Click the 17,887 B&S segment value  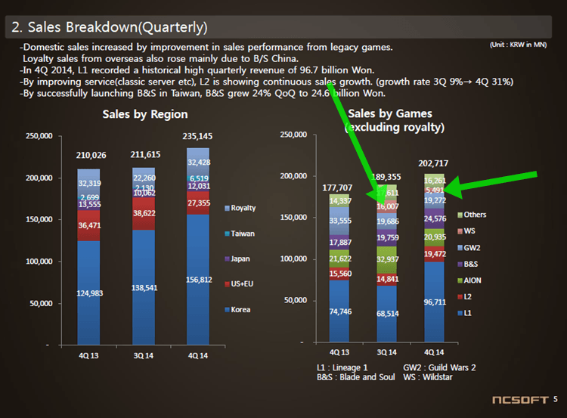(340, 243)
